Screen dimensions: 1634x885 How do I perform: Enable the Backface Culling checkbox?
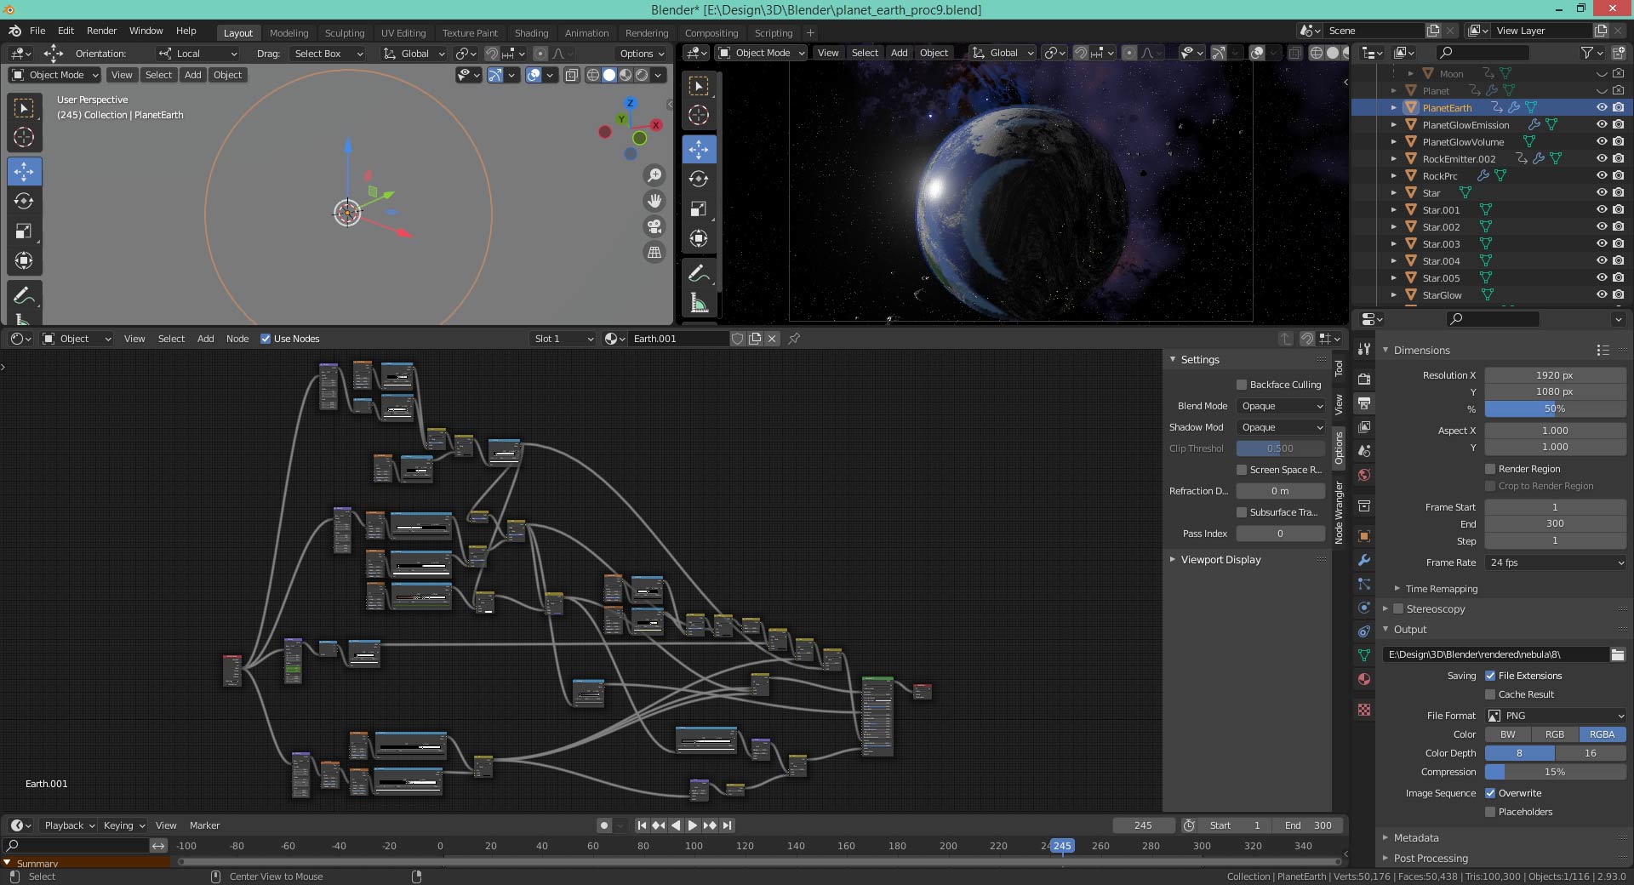click(1242, 385)
